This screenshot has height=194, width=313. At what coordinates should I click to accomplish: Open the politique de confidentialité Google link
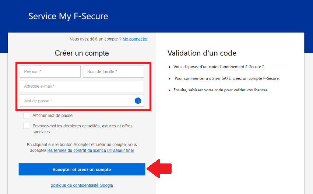pos(82,185)
